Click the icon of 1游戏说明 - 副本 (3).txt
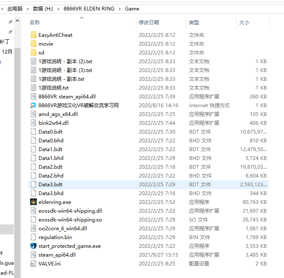Viewport: 284px width, 278px height. coord(33,70)
